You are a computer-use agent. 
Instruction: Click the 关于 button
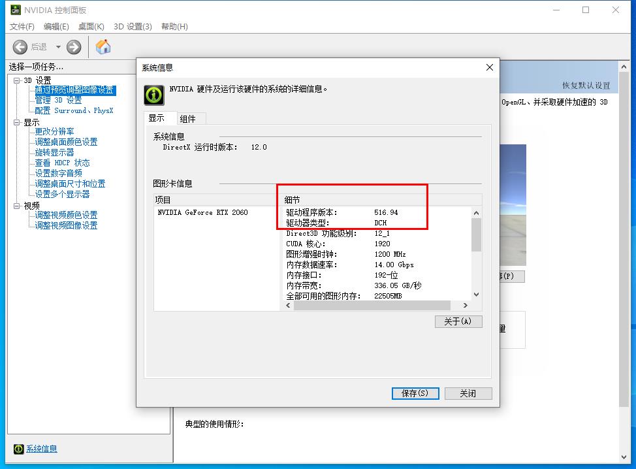pyautogui.click(x=458, y=321)
